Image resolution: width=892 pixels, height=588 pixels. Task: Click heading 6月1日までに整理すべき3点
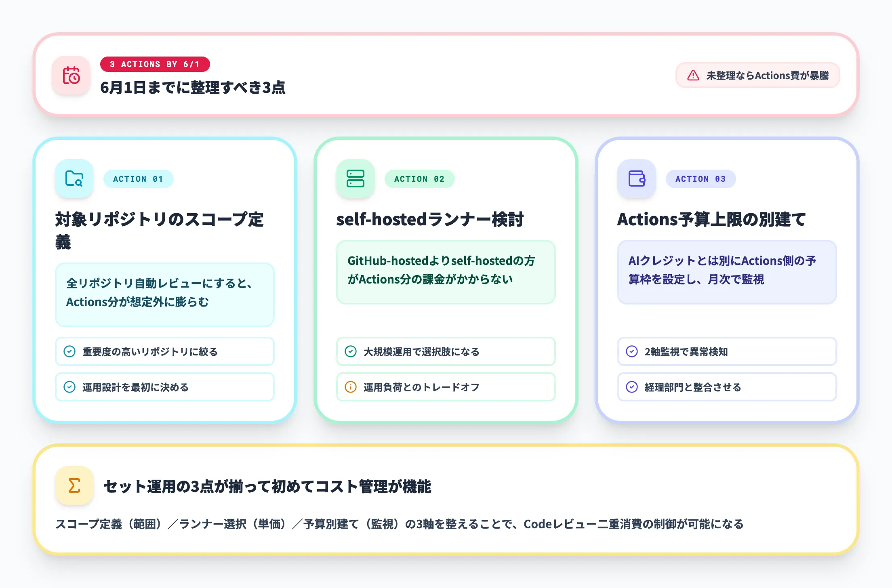[193, 87]
